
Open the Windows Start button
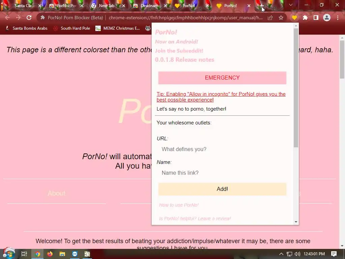click(x=9, y=254)
